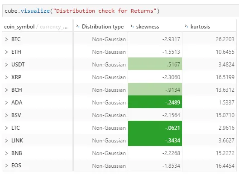
Task: Click the measure icon beside kurtosis
Action: (x=186, y=27)
